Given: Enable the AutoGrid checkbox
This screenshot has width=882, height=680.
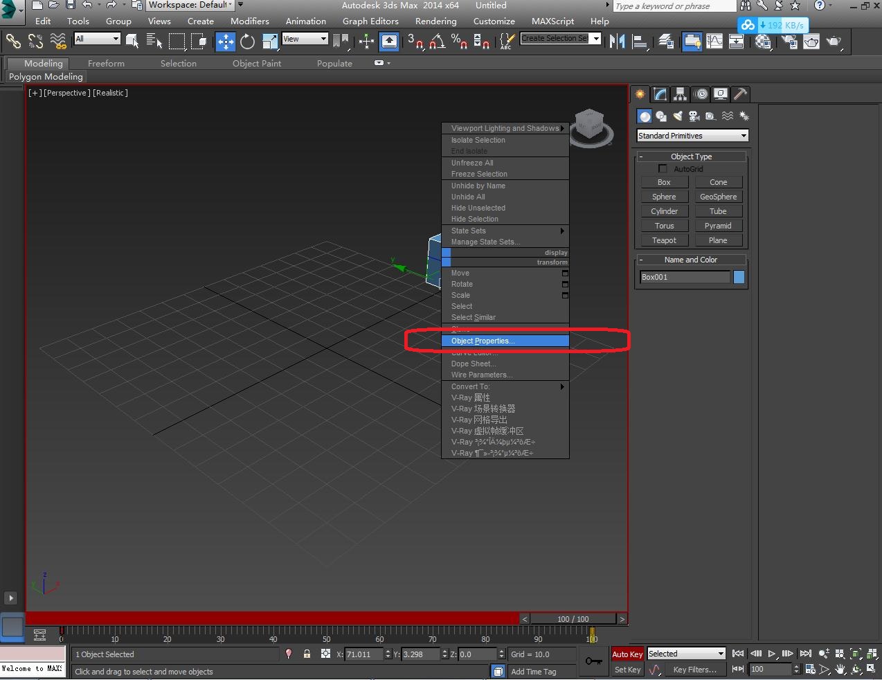Looking at the screenshot, I should (663, 169).
